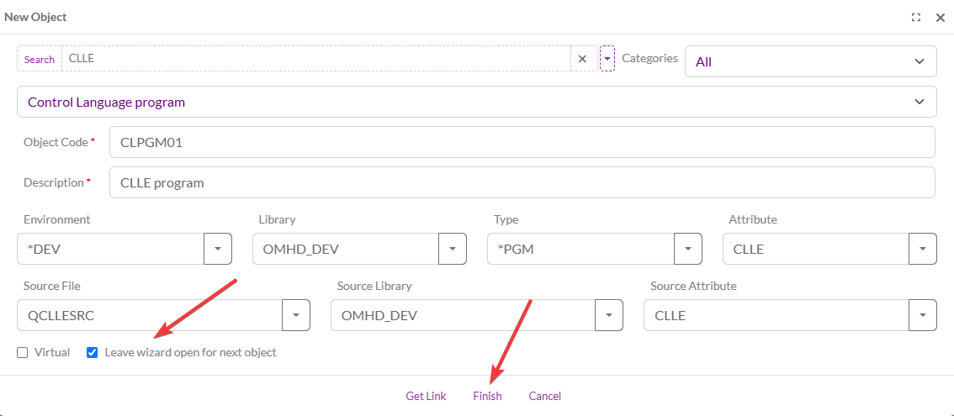954x416 pixels.
Task: Expand the Type dropdown arrow
Action: [688, 249]
